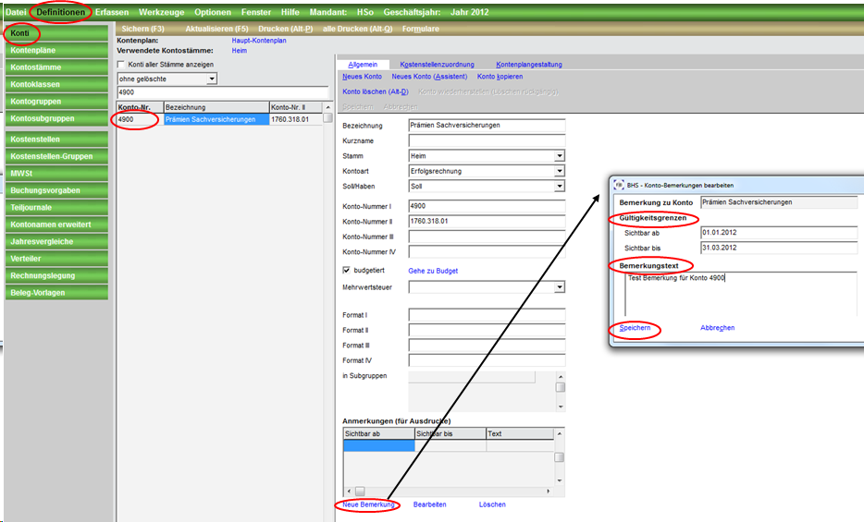Open the 'ohne gelöschte' filter dropdown
Screen dimensions: 864x522
coord(212,79)
